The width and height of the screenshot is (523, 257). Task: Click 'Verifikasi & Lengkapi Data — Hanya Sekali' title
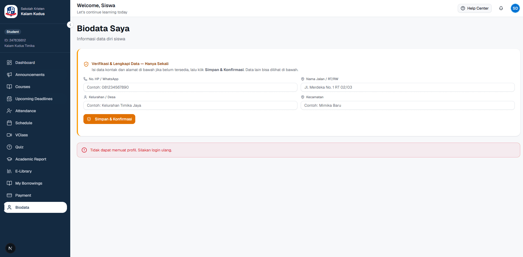point(130,64)
